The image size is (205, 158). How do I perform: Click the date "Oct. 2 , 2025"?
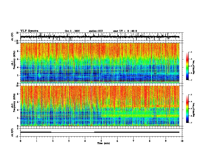72,31
